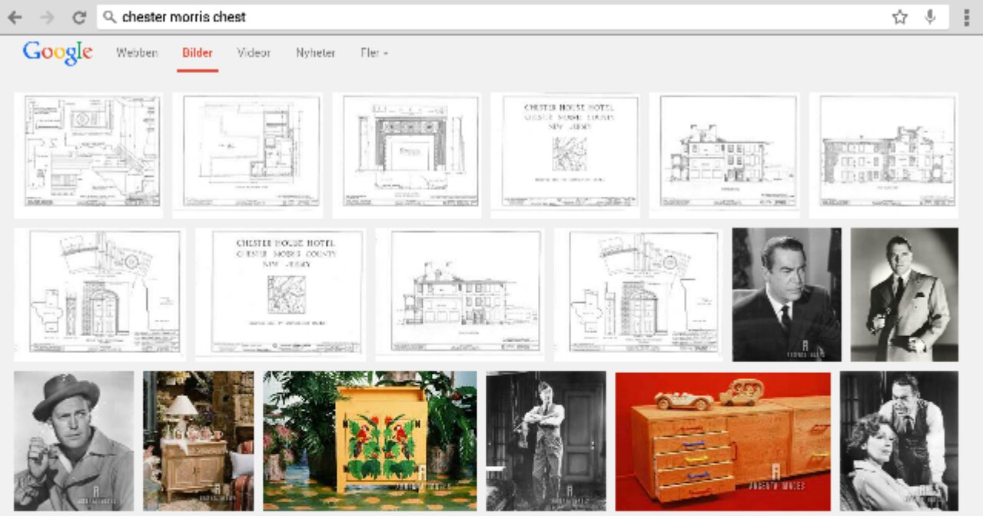Image resolution: width=983 pixels, height=516 pixels.
Task: Go to the Nyheter tab
Action: (x=315, y=53)
